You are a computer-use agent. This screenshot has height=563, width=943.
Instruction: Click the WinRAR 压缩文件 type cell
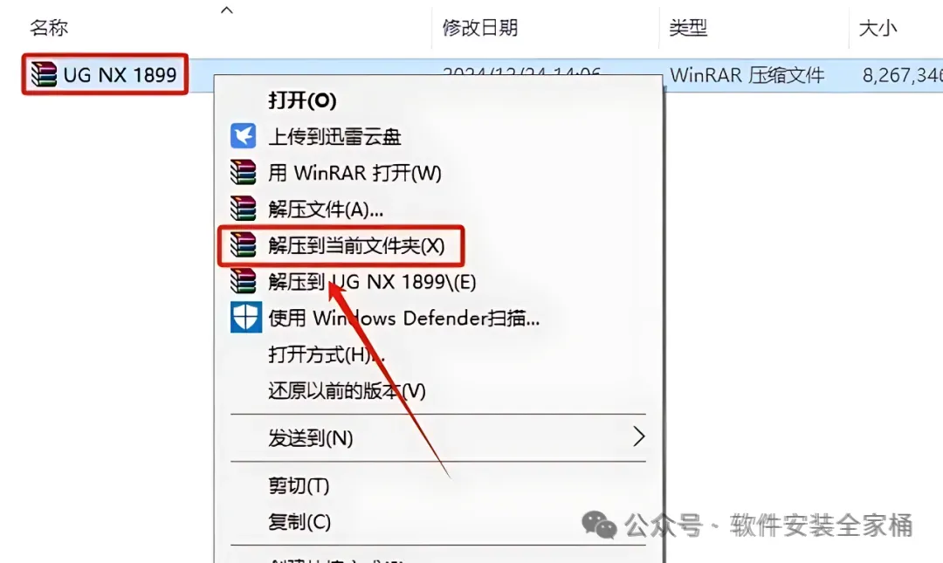coord(747,75)
